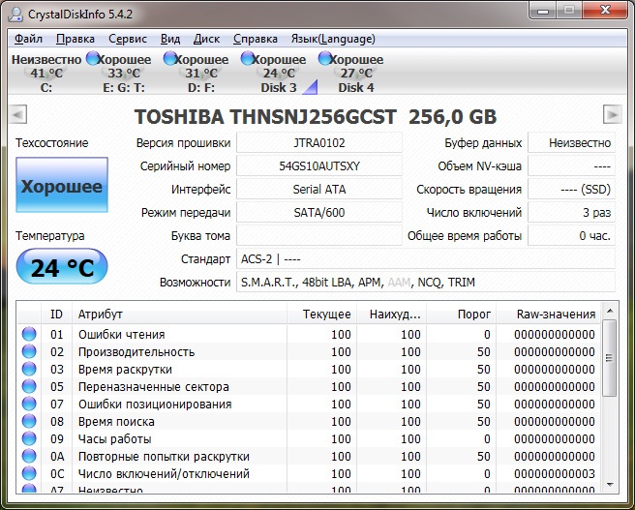The image size is (635, 510).
Task: Open the Язык(Language) menu
Action: tap(333, 39)
